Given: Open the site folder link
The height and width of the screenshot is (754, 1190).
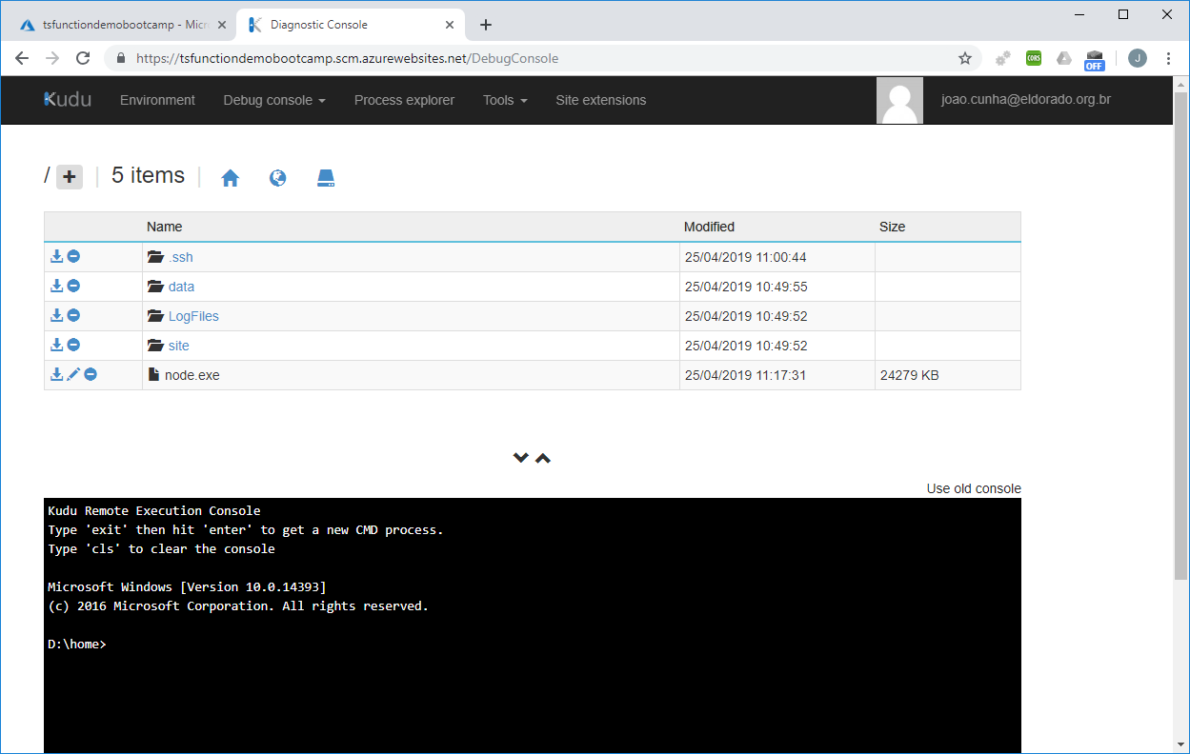Looking at the screenshot, I should 178,346.
